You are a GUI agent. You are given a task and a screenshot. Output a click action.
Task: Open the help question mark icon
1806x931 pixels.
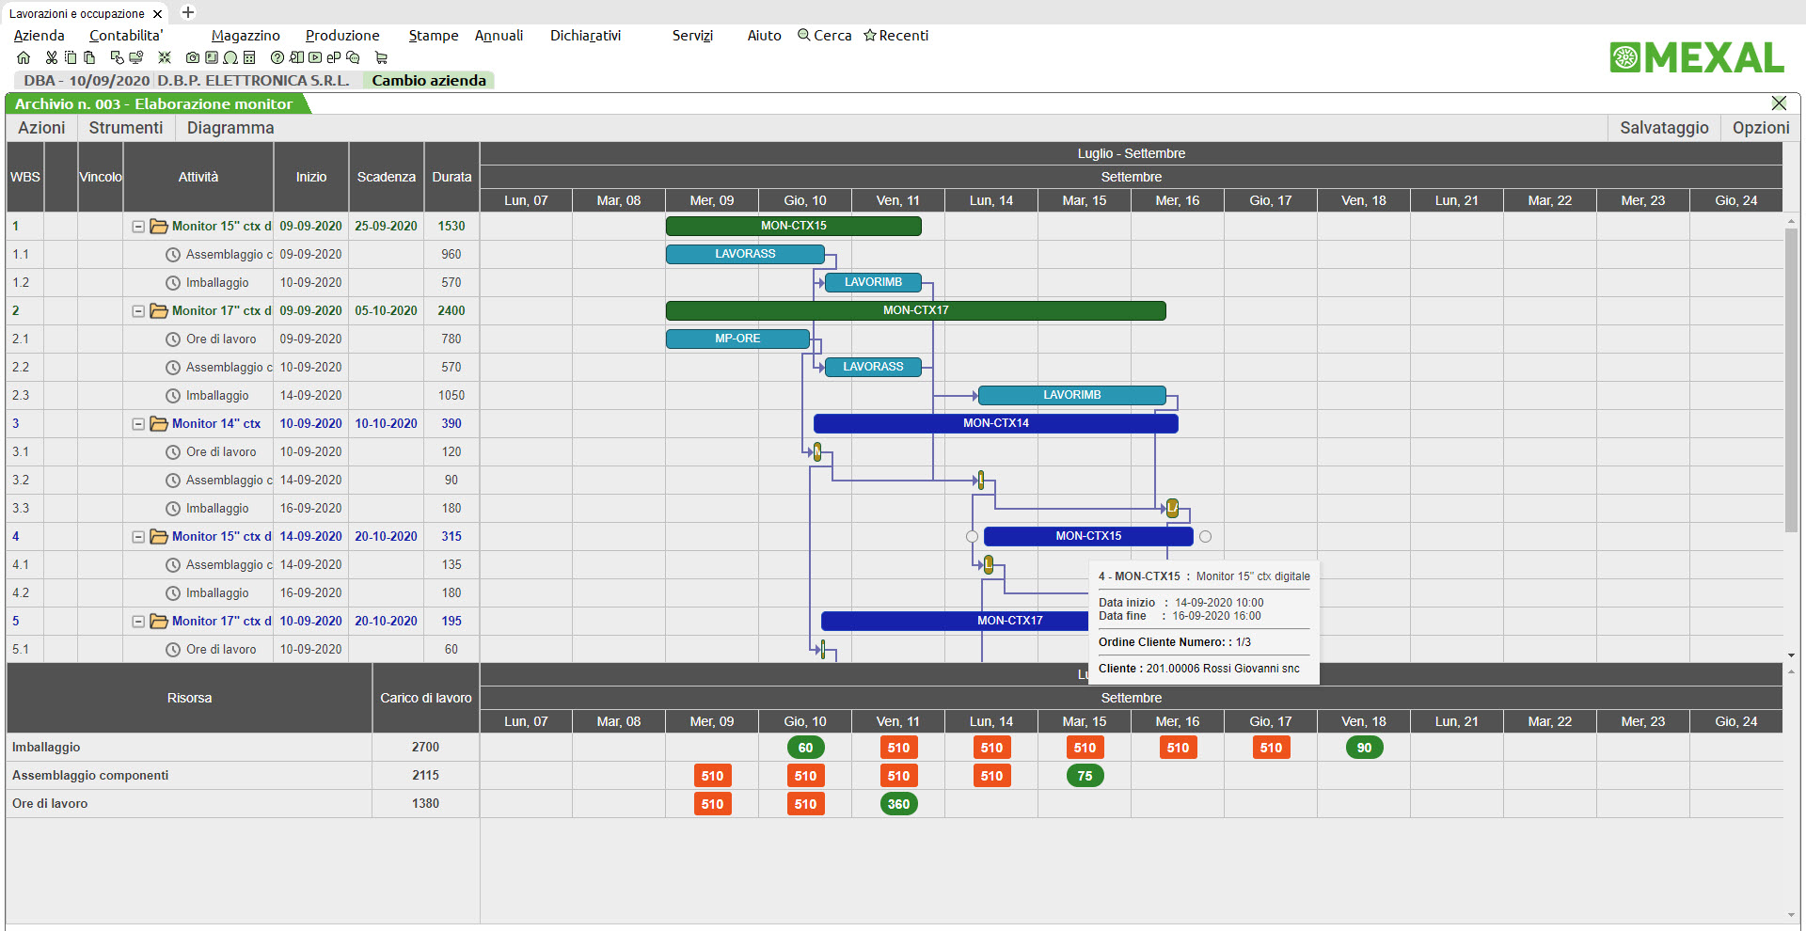(x=277, y=57)
